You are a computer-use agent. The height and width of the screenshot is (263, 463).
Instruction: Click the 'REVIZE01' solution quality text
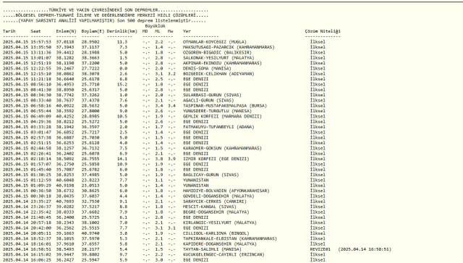[320, 249]
